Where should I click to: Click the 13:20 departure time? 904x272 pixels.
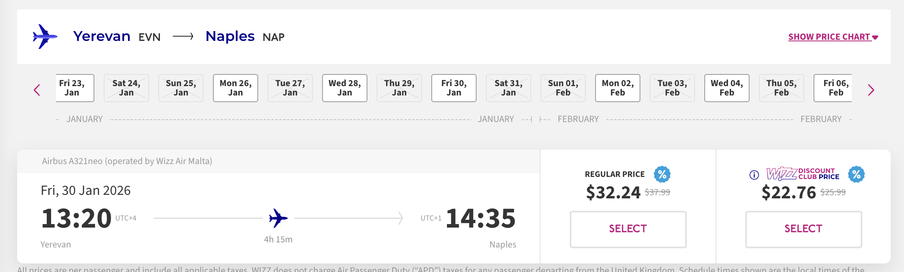76,218
